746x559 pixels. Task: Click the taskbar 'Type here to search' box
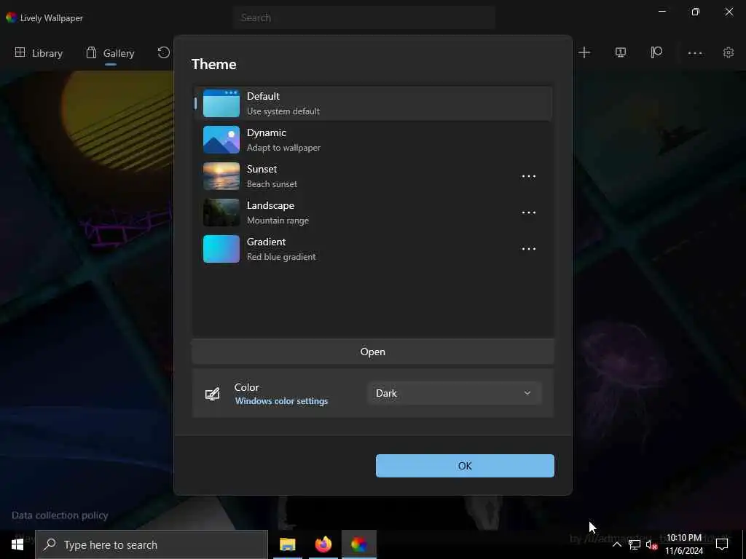[152, 544]
